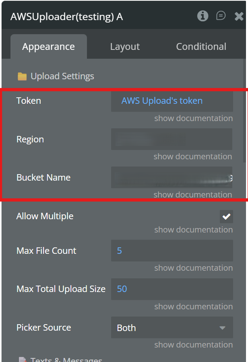This screenshot has height=362, width=248.
Task: Click the Max File Count field
Action: coord(172,251)
